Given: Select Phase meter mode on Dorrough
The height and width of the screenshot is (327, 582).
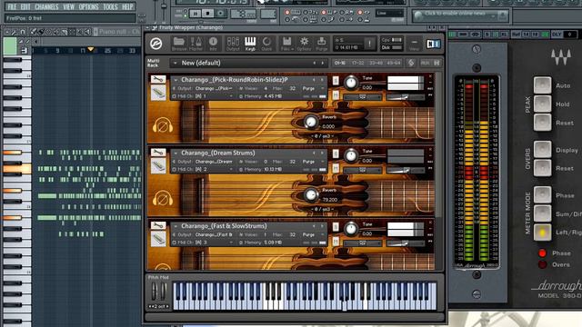Looking at the screenshot, I should pos(542,195).
